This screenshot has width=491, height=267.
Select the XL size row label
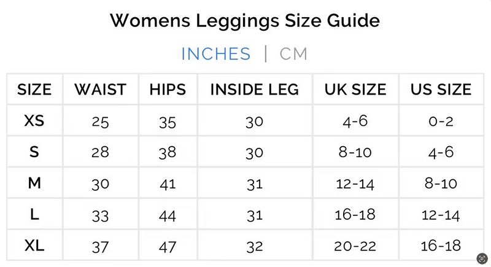[34, 246]
